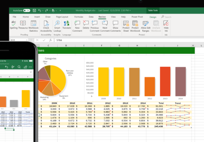
Task: Open the Table Tools Design tab
Action: tap(153, 17)
